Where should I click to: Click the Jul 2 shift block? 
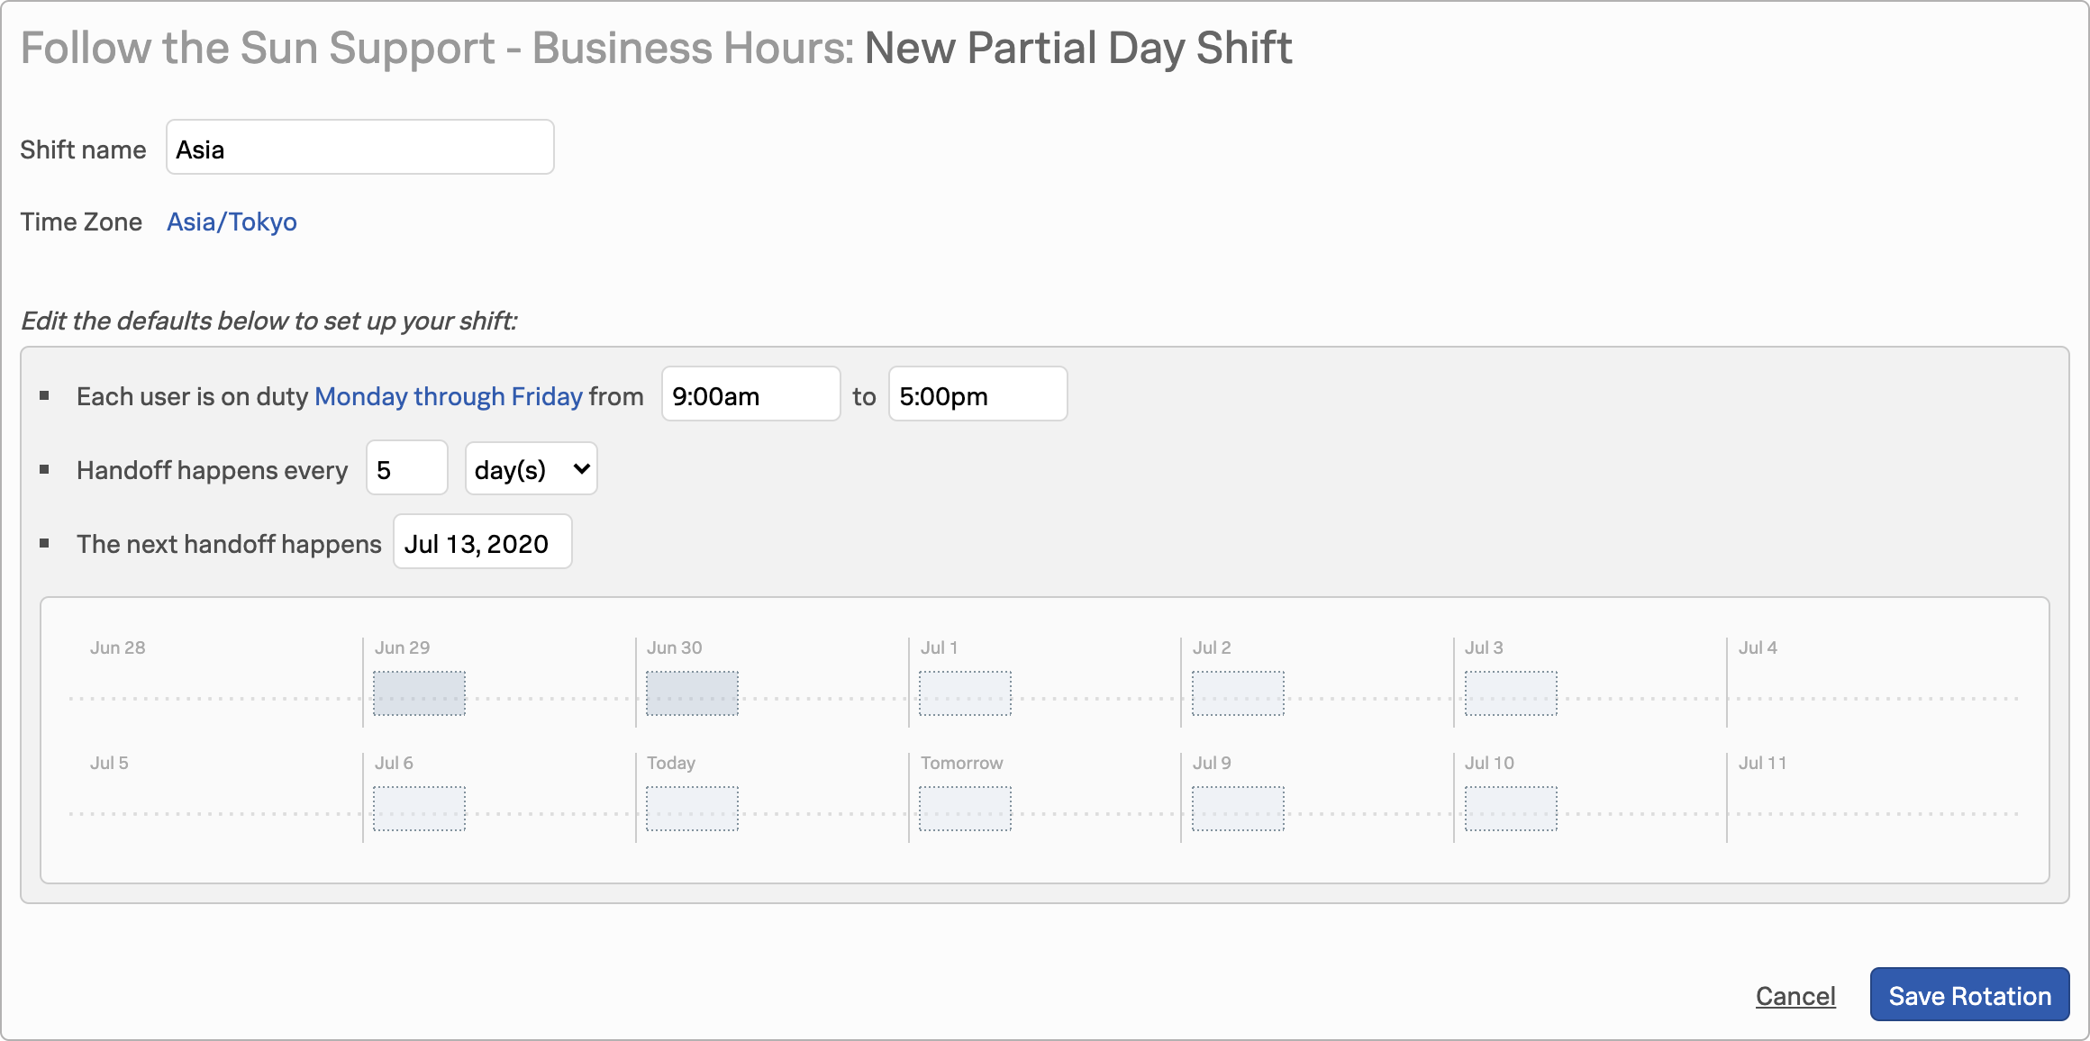1238,693
